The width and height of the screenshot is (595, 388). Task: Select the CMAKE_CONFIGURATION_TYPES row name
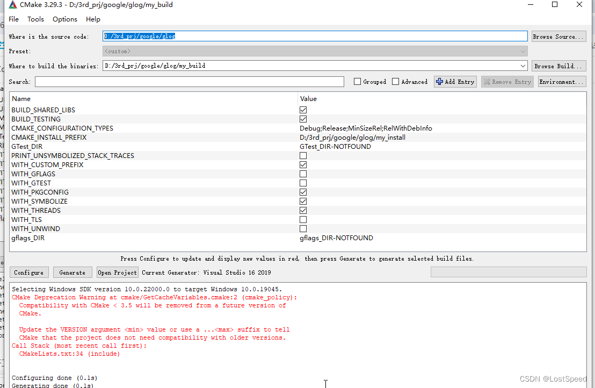click(62, 128)
